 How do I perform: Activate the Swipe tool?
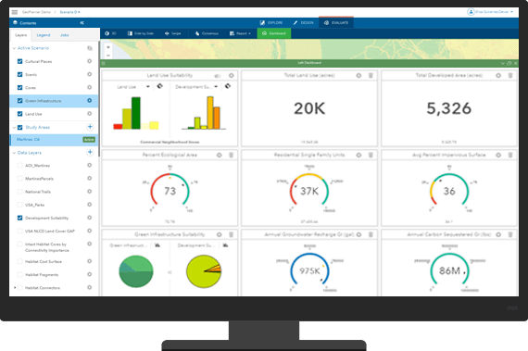172,33
